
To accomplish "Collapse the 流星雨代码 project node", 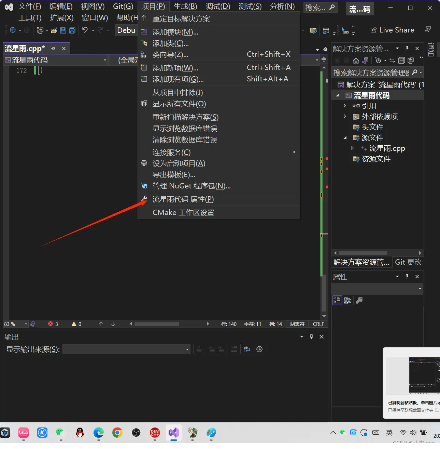I will click(338, 95).
